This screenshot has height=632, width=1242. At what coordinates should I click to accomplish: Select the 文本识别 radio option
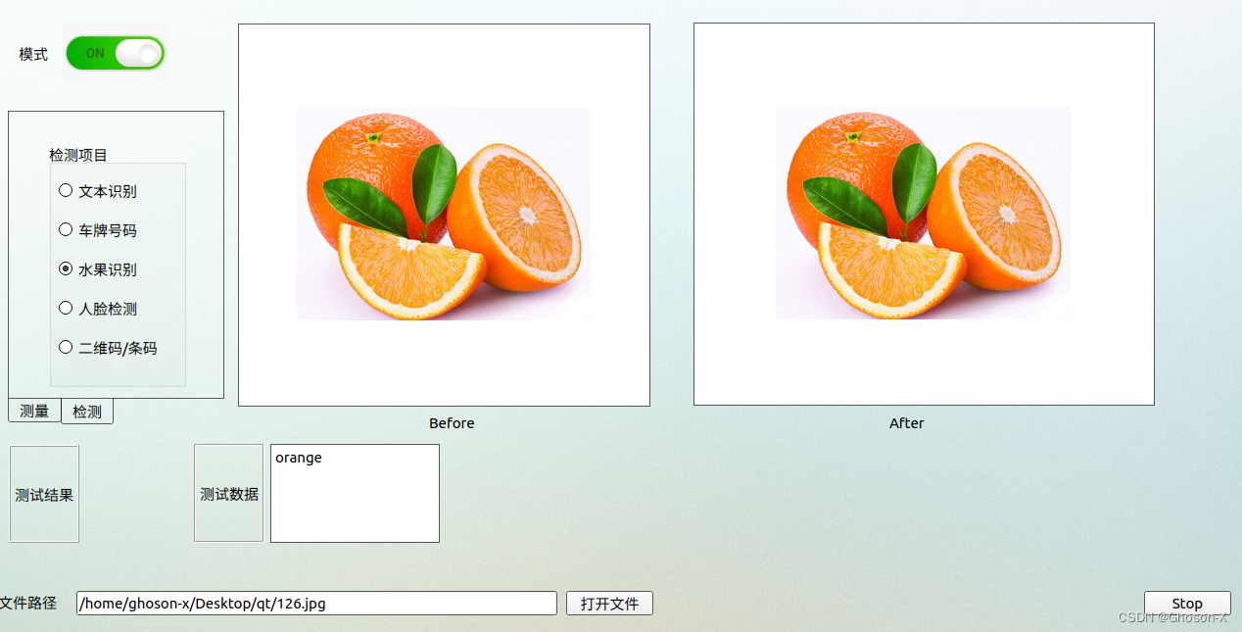pos(98,191)
